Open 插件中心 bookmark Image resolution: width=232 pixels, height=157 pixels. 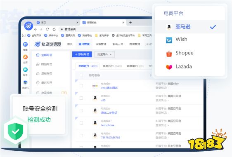tap(51, 35)
